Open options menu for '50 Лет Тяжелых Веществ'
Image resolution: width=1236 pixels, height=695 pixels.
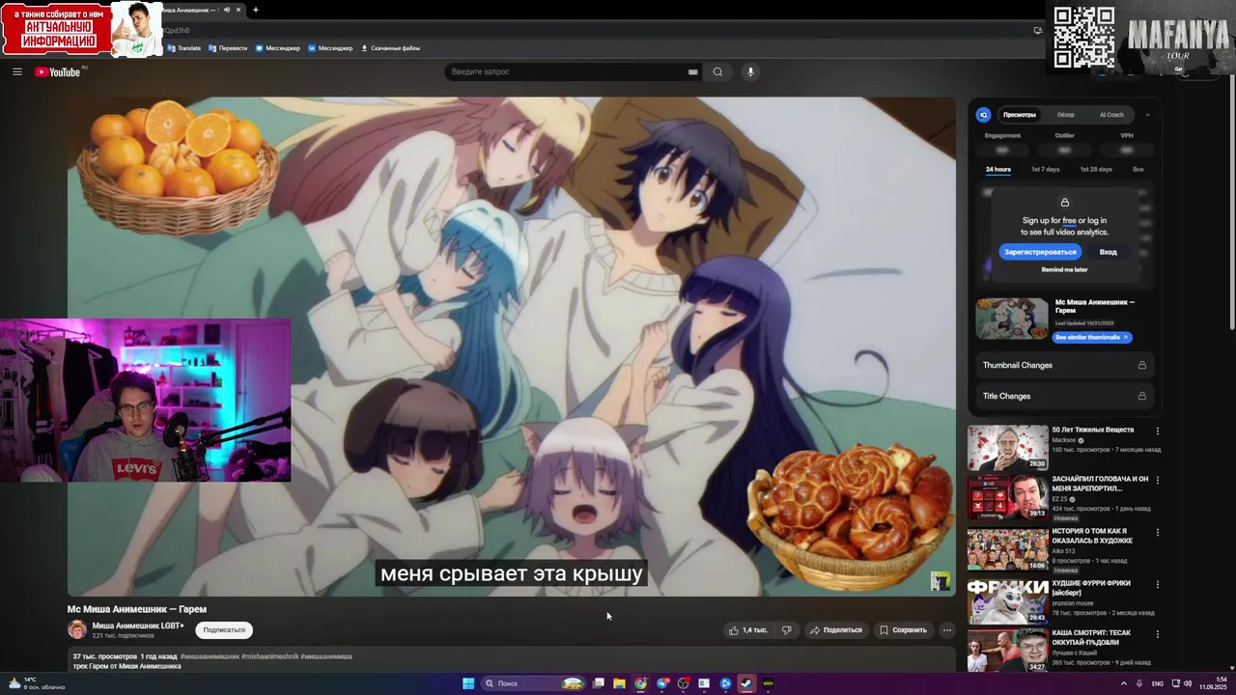click(x=1157, y=431)
